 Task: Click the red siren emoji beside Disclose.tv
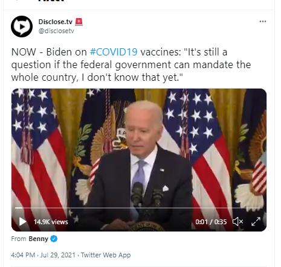click(79, 22)
